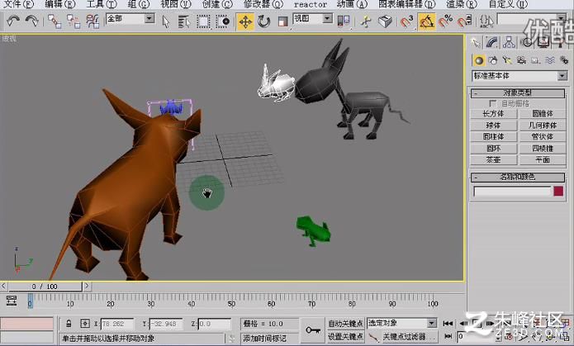
Task: Activate the Select and Move tool
Action: [245, 22]
